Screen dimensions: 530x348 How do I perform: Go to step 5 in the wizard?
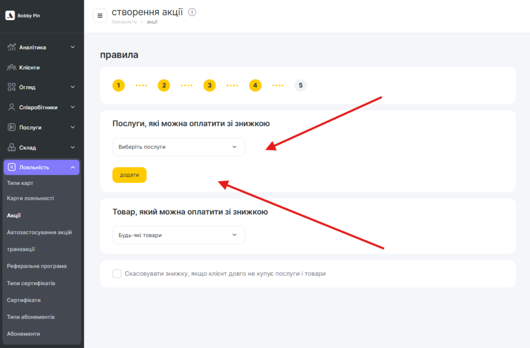300,86
